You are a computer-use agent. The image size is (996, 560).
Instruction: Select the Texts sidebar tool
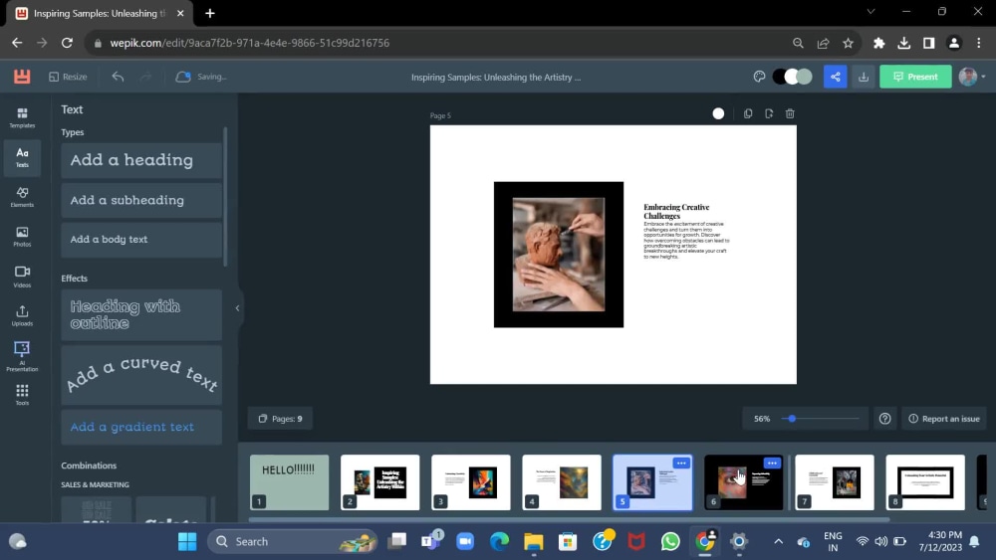point(22,157)
